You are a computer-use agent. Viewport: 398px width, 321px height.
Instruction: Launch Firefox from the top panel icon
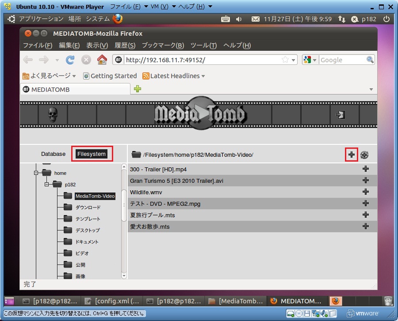click(x=118, y=19)
